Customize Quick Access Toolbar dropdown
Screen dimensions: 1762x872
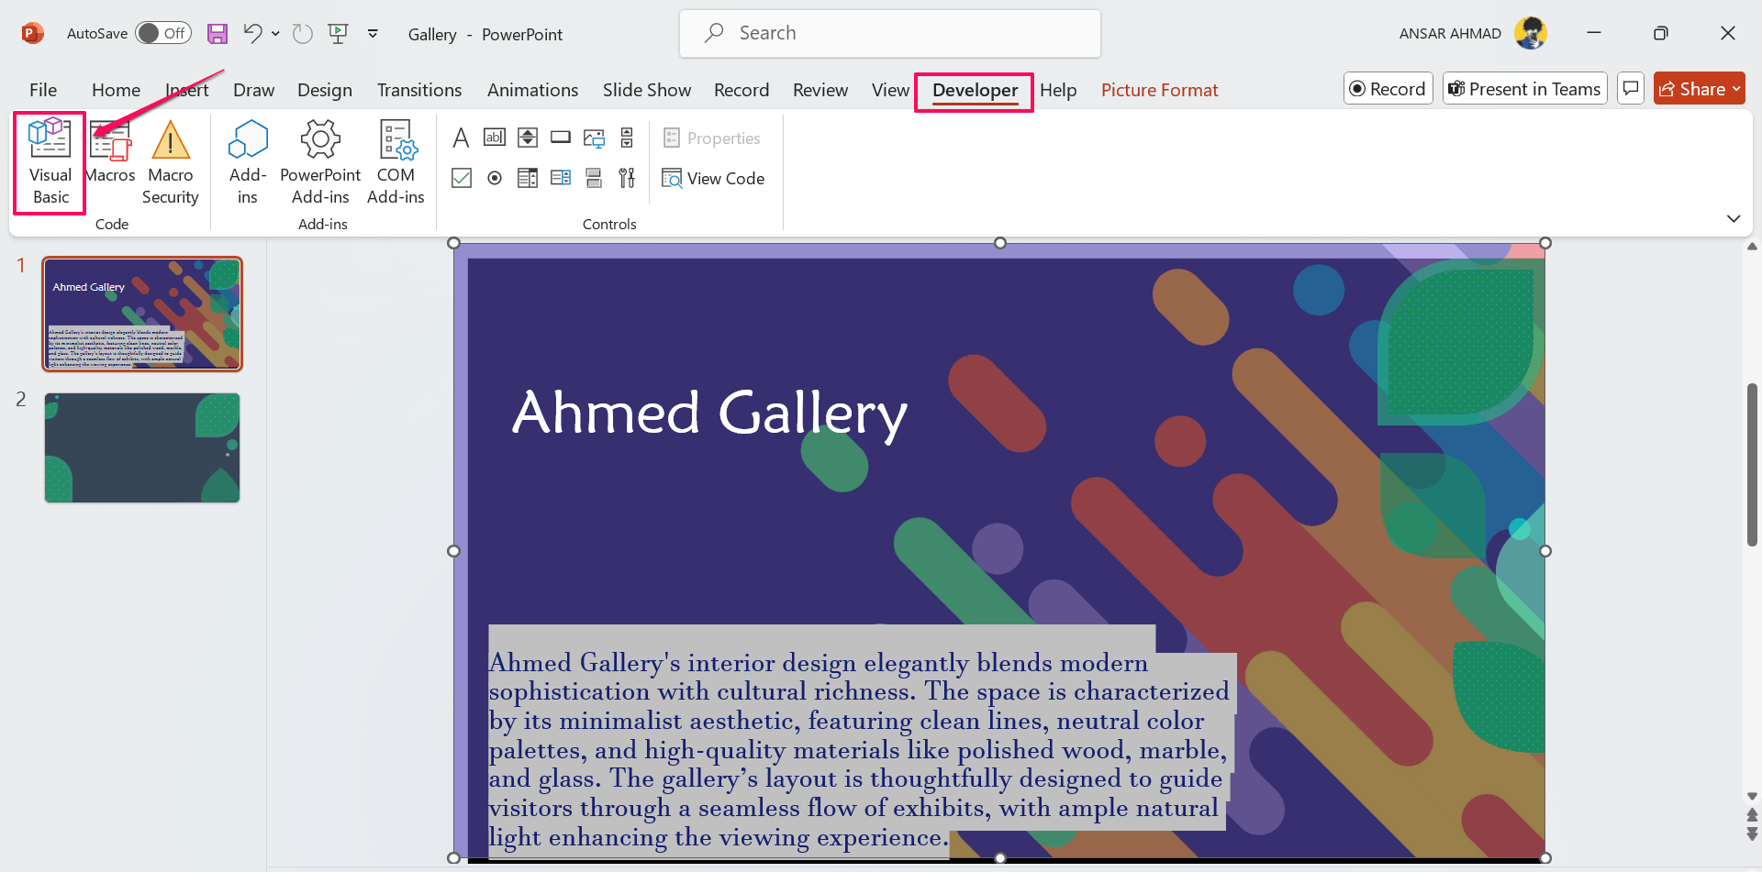click(373, 34)
